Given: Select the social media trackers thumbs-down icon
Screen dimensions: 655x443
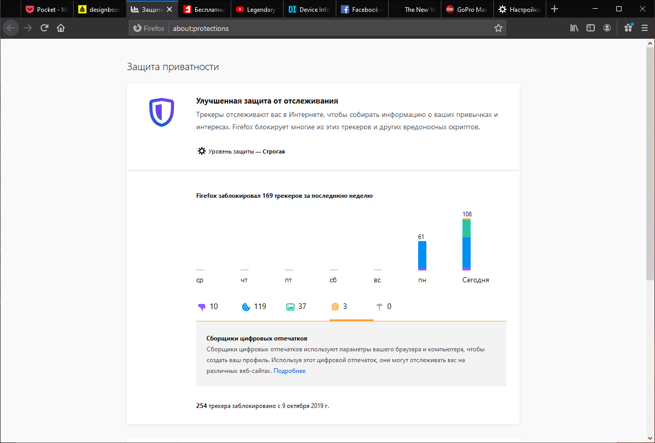Looking at the screenshot, I should (x=201, y=306).
